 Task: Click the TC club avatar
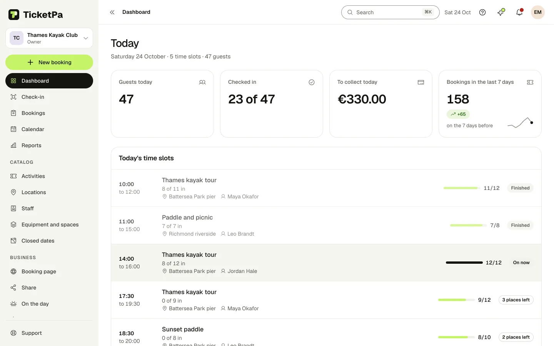coord(17,38)
